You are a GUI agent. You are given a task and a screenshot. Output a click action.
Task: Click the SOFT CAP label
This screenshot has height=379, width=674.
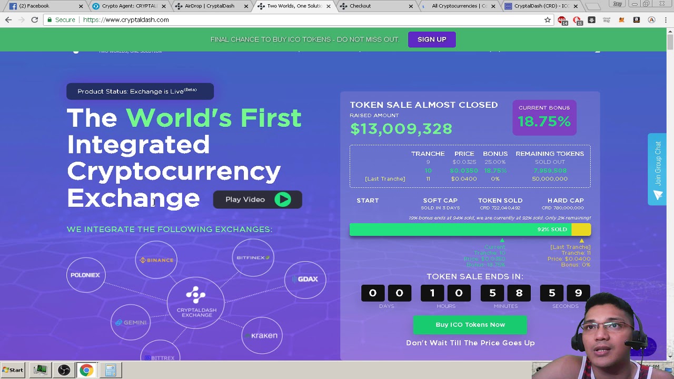click(x=440, y=201)
